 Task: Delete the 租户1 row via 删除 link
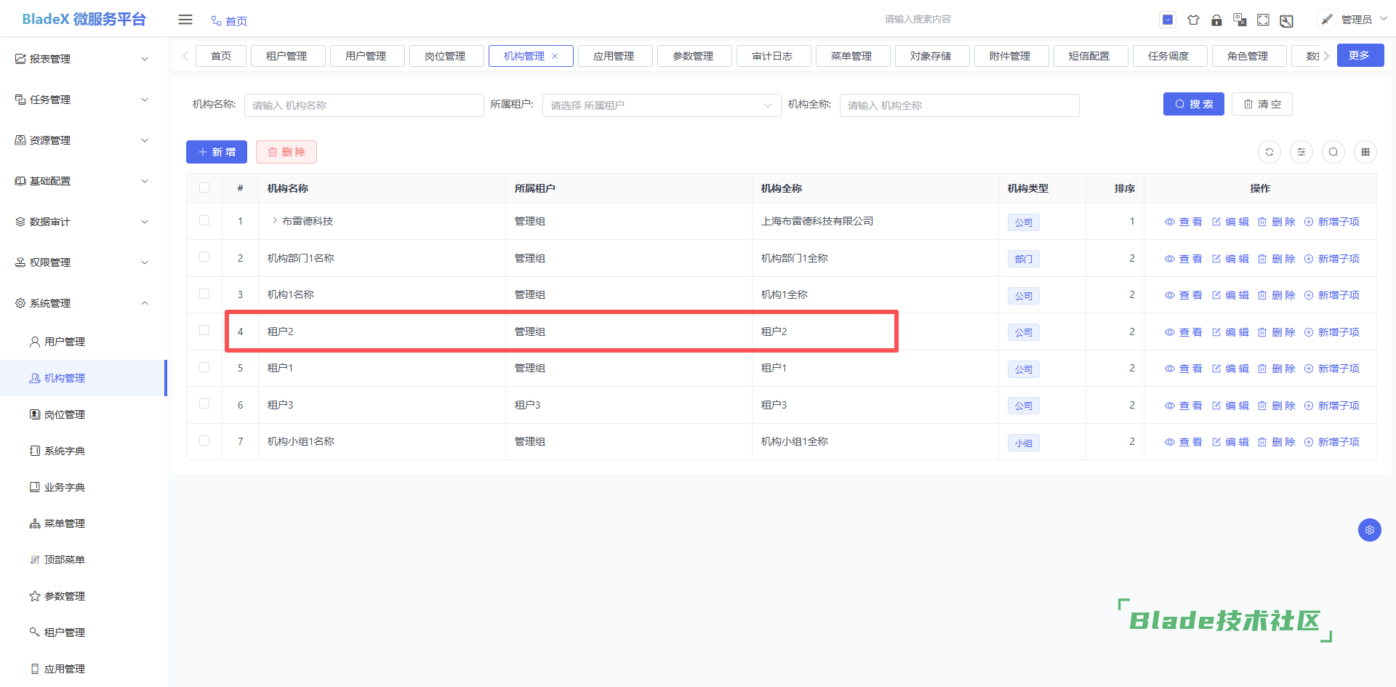click(1277, 369)
